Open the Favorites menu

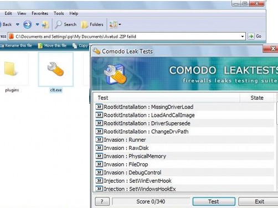click(x=40, y=13)
